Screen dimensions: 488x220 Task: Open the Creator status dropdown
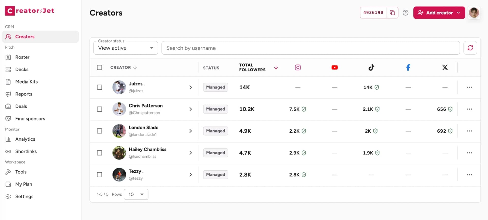pyautogui.click(x=126, y=48)
